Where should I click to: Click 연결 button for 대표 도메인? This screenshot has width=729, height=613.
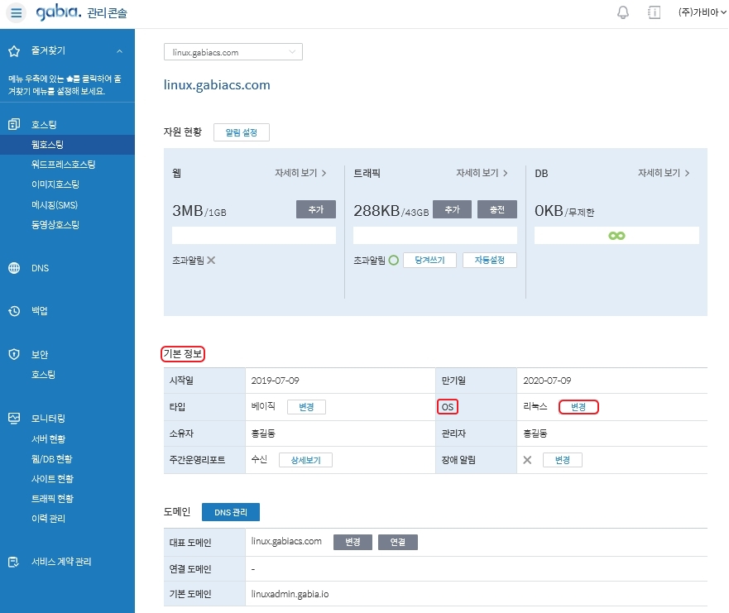tap(398, 543)
